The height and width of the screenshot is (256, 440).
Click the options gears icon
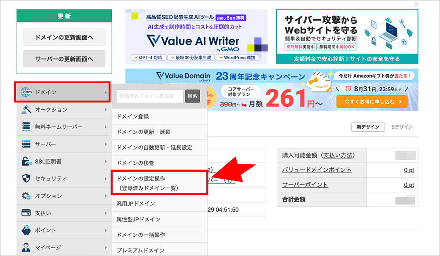(26, 196)
